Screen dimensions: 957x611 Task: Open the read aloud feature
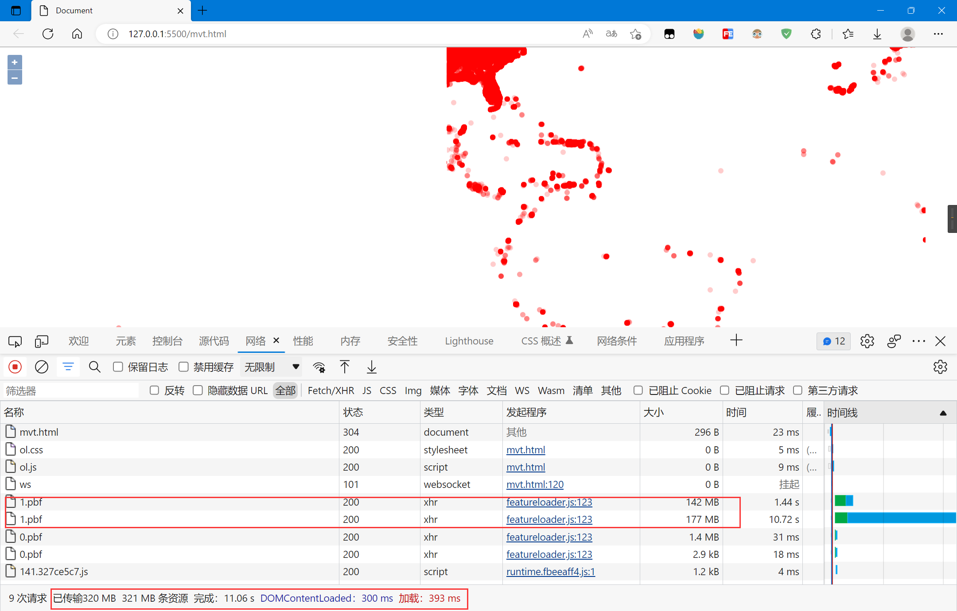(587, 34)
